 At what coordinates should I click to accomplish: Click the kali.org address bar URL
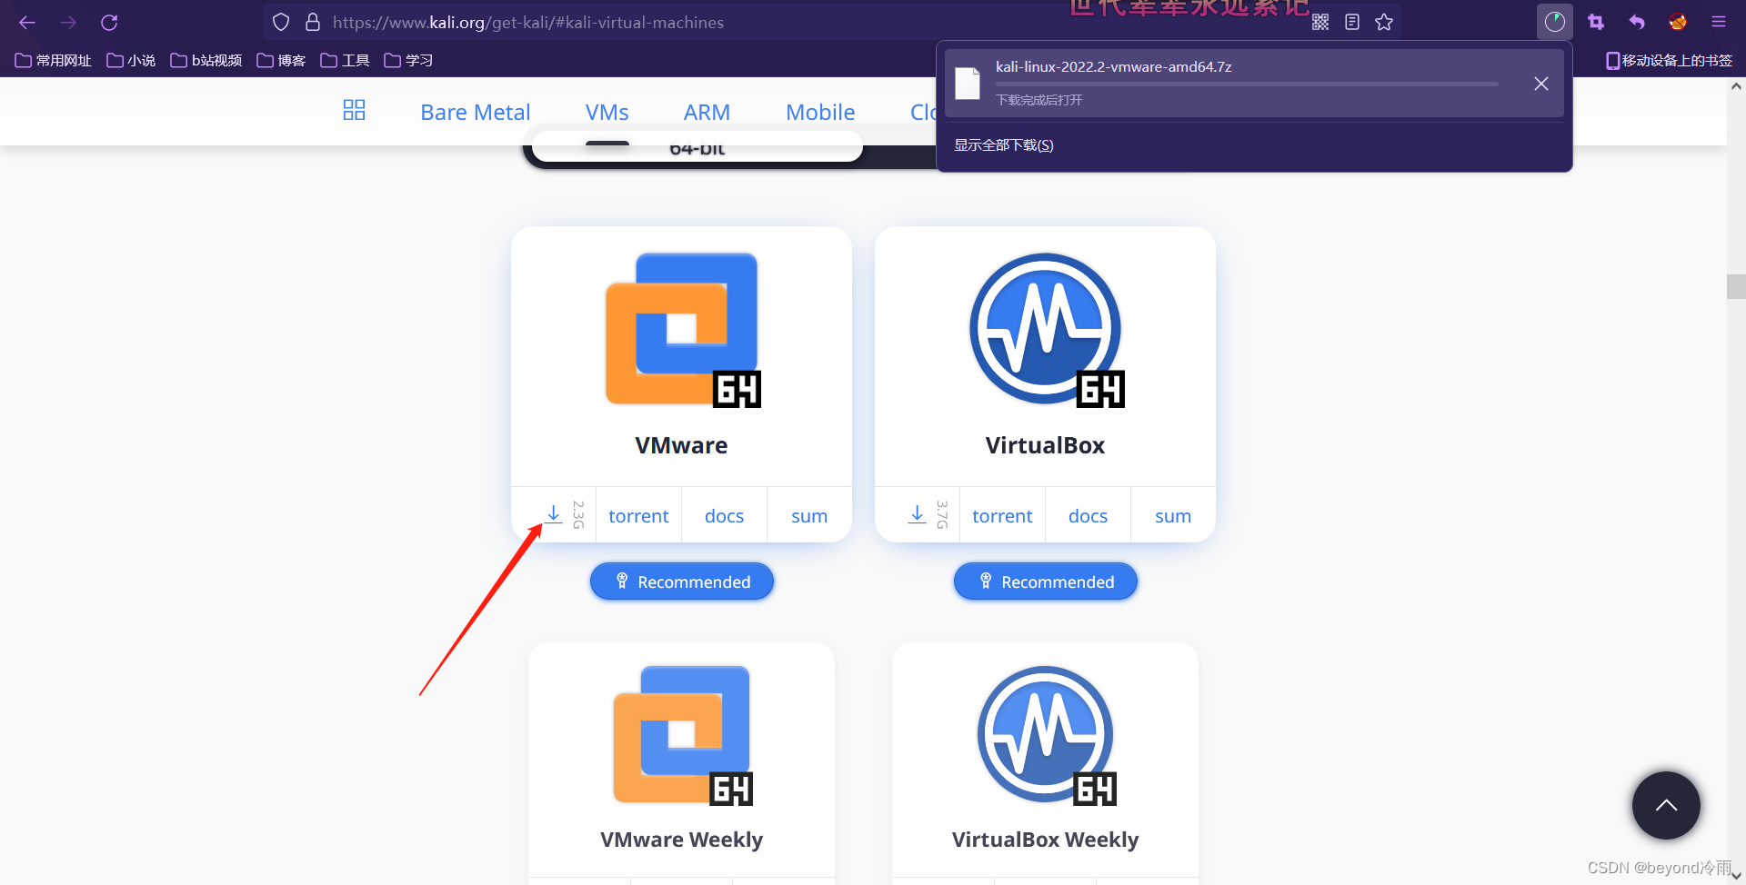(x=528, y=23)
